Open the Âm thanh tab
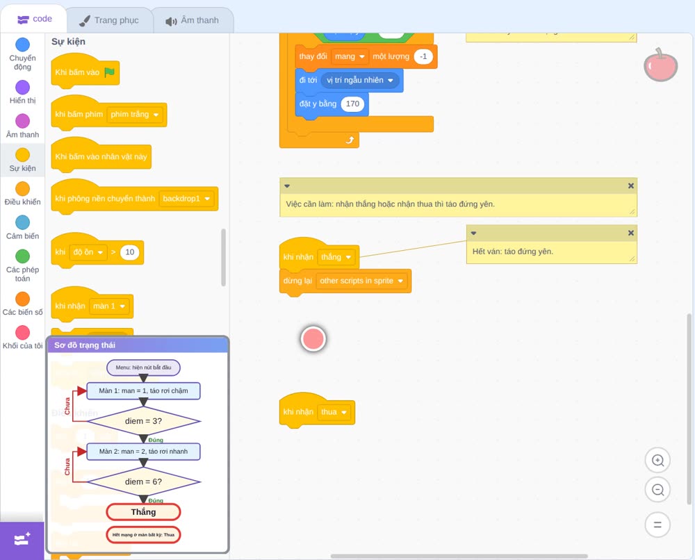The width and height of the screenshot is (695, 560). (x=193, y=20)
